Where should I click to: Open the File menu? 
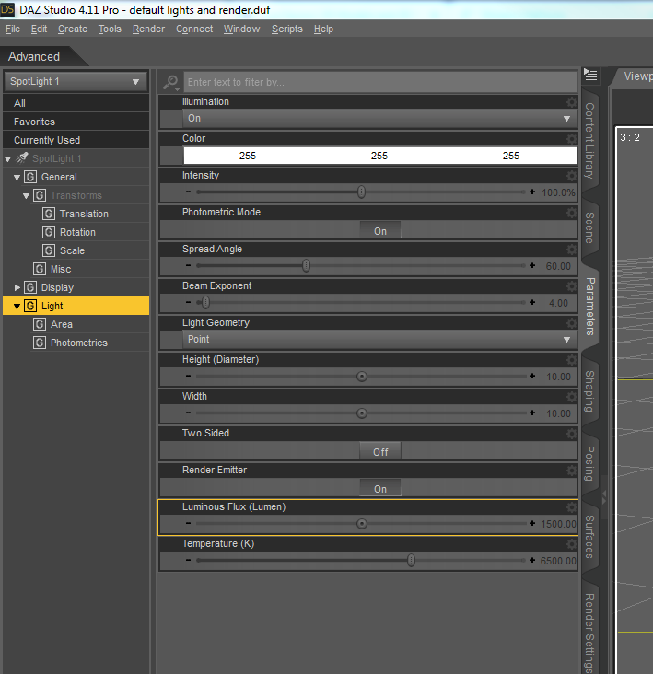pos(13,29)
